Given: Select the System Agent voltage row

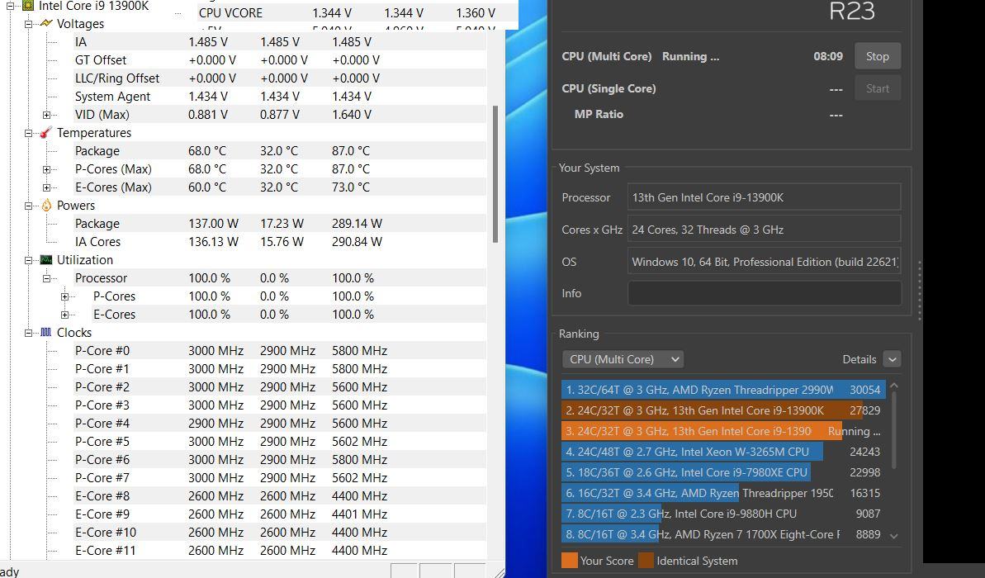Looking at the screenshot, I should coord(280,97).
